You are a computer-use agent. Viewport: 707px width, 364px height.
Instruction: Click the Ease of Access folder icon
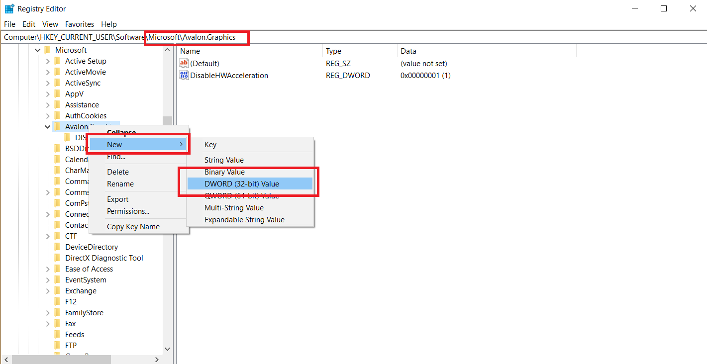57,269
